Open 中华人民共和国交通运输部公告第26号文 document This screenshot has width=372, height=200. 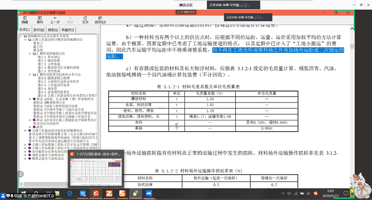click(x=61, y=141)
